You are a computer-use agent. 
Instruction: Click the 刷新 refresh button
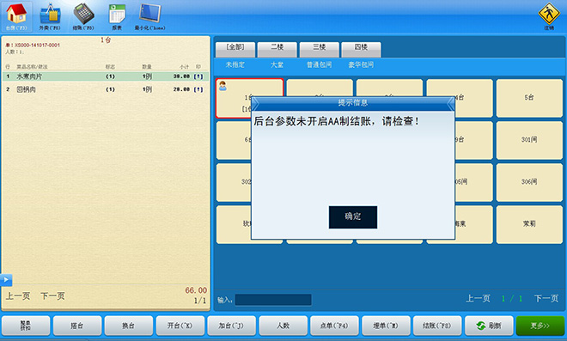(489, 326)
